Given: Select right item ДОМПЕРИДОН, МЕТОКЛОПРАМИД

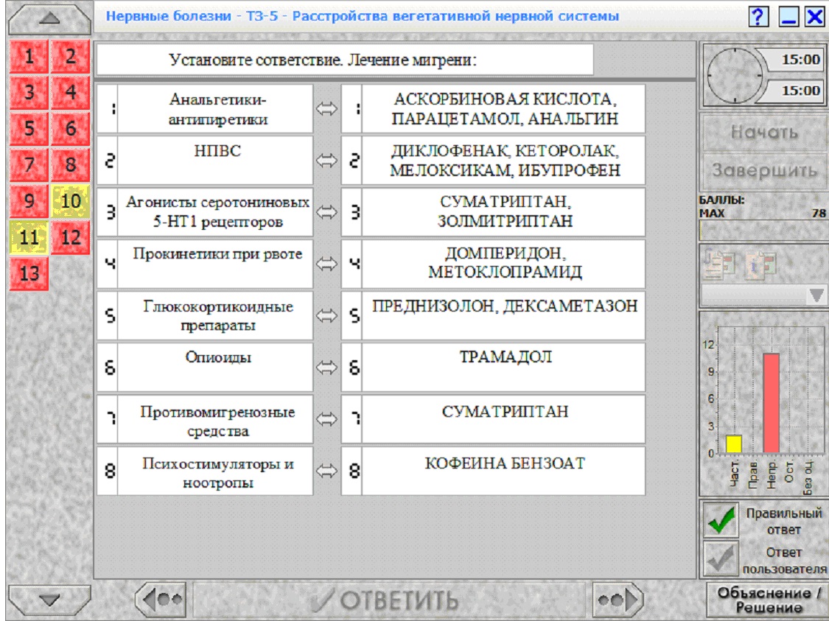Looking at the screenshot, I should [x=493, y=264].
